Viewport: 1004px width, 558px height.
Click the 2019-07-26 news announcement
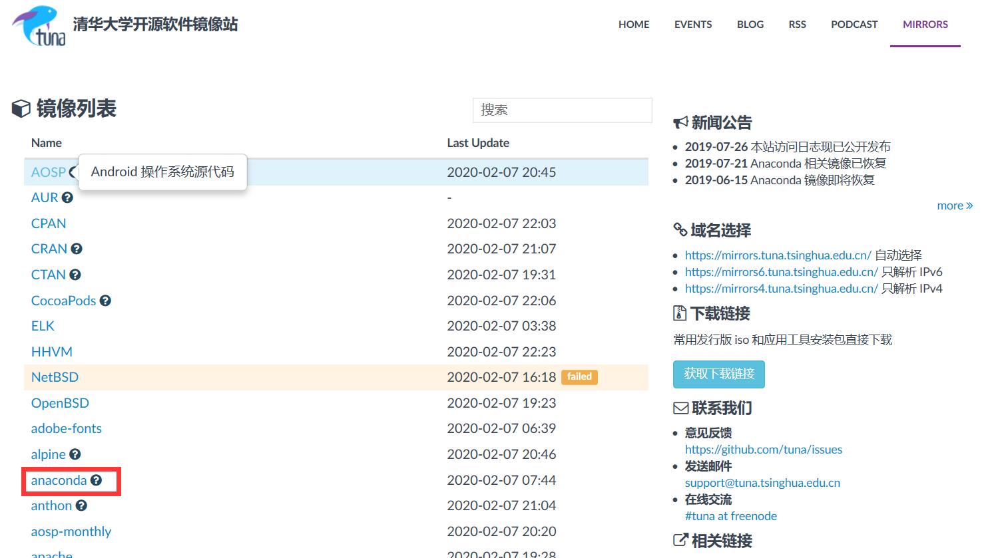788,147
